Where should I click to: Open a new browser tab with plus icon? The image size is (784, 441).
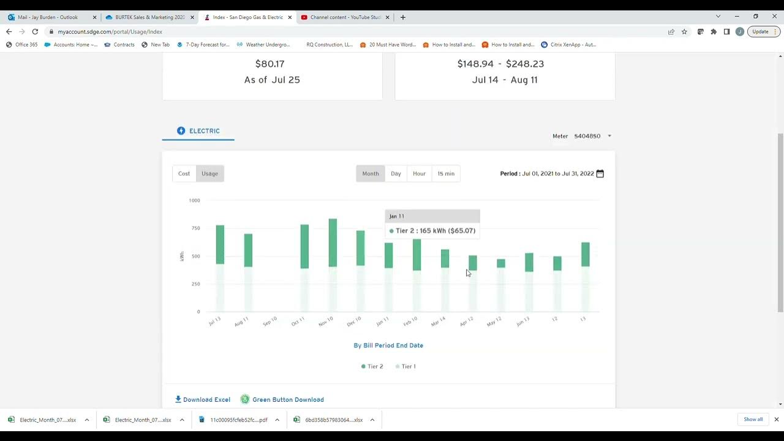pos(402,17)
